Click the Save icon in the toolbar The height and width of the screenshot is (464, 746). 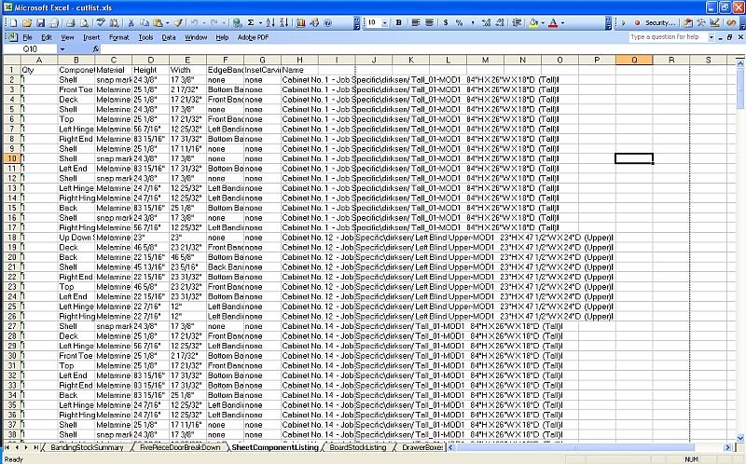(x=39, y=22)
